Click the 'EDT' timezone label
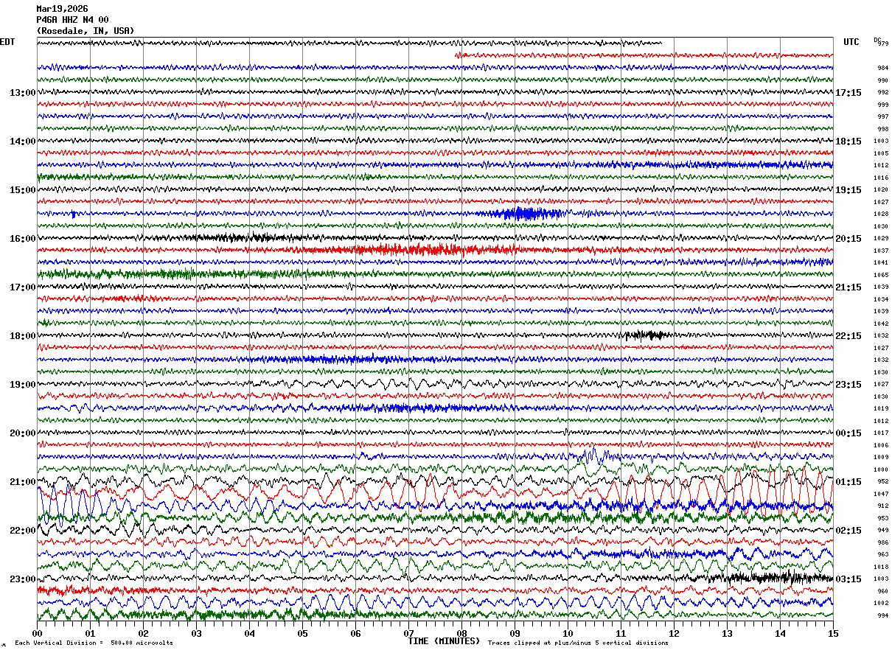Screen dimensions: 892x653 [x=7, y=42]
